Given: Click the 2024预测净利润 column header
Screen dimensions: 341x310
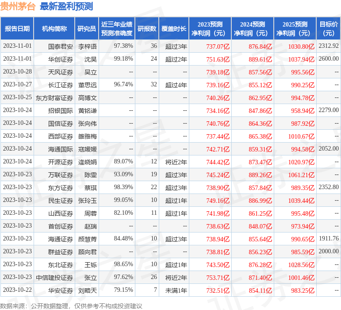Looking at the screenshot, I should (x=253, y=28).
